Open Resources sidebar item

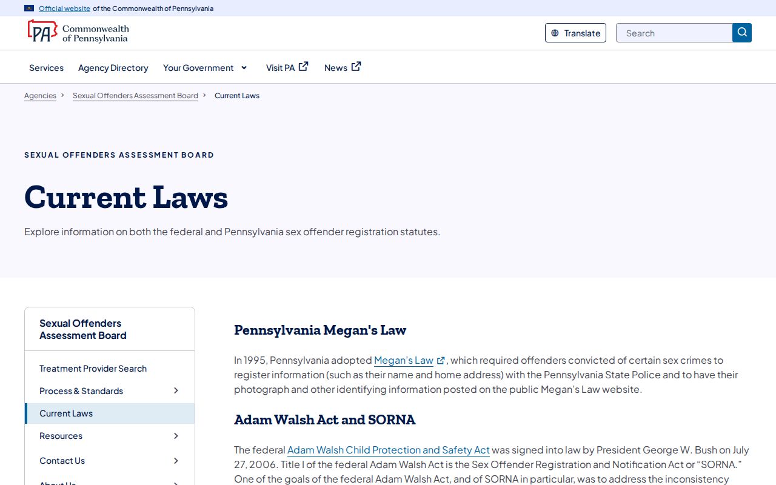[61, 436]
